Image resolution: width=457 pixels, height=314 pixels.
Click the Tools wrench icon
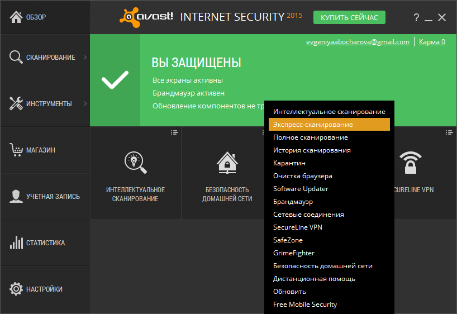pos(16,103)
